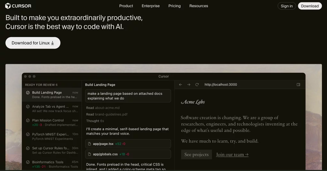Screen dimensions: 327x171
Task: Click the file icon for app/globals.css
Action: pyautogui.click(x=89, y=154)
